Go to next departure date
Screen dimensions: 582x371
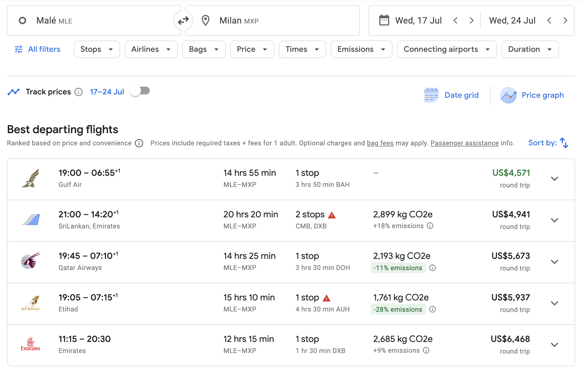click(471, 20)
